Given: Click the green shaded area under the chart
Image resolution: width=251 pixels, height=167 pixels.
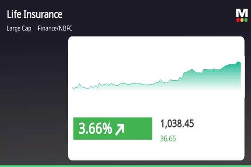Looking at the screenshot, I should pos(208,79).
